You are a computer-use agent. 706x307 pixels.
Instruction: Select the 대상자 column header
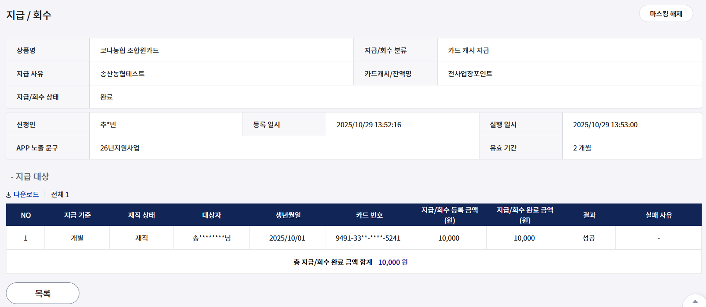[x=211, y=215]
